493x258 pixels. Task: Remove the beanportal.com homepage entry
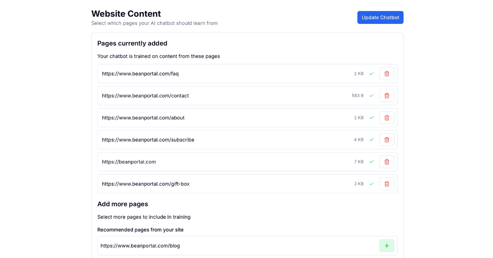point(387,162)
